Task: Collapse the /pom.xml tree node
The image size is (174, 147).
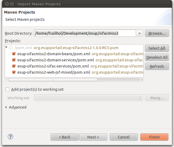Action: coord(7,48)
